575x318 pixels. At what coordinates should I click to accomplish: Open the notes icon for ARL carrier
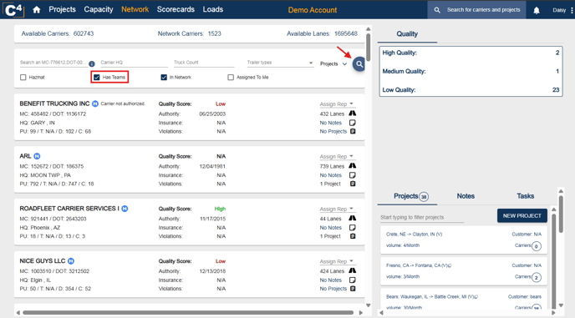click(353, 175)
